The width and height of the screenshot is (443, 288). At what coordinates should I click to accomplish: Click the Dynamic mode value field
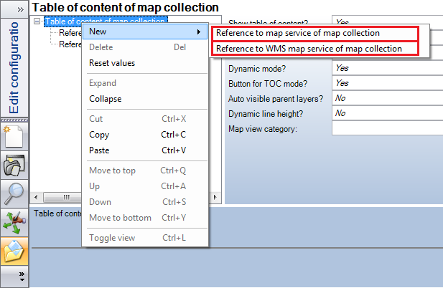pos(387,68)
